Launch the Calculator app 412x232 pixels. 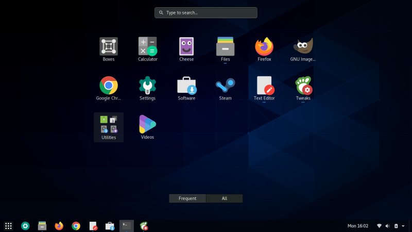pyautogui.click(x=147, y=47)
